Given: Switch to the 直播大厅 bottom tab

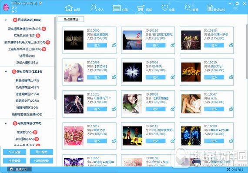Looking at the screenshot, I should (20, 169).
